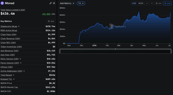
Task: Click the Key Metrics heading
Action: point(6,21)
